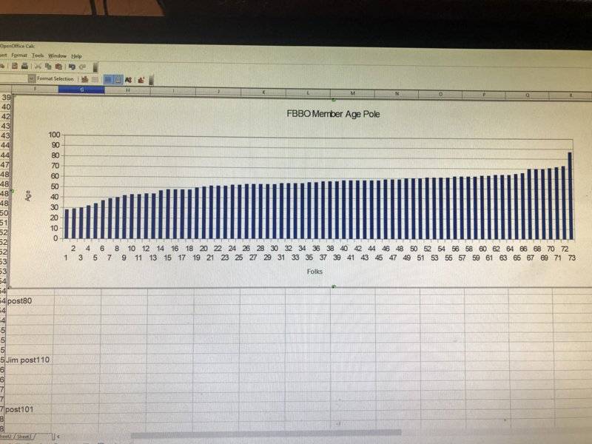
Task: Open the chart element selector dropdown
Action: click(31, 78)
